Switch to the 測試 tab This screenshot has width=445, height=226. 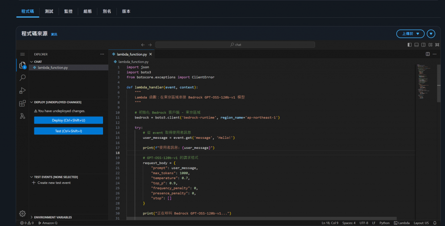[x=49, y=11]
